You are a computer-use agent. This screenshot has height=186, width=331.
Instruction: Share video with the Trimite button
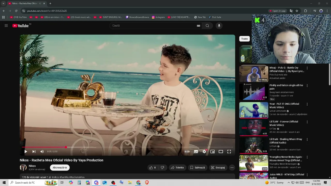pos(177,168)
